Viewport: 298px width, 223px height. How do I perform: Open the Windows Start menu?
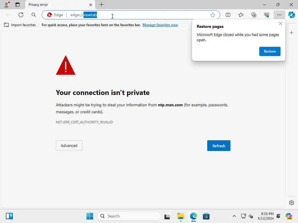click(90, 216)
